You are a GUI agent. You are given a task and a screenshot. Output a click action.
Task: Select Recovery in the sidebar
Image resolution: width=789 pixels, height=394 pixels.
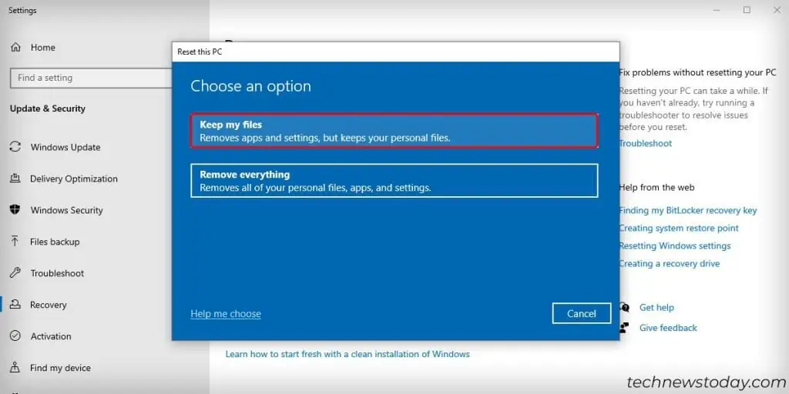[48, 305]
